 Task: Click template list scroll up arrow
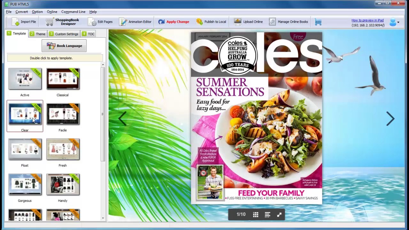103,65
